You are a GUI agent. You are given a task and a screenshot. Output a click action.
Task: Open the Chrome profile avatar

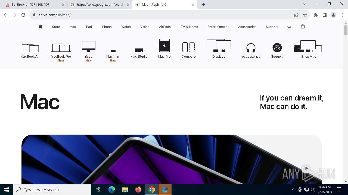pos(333,15)
